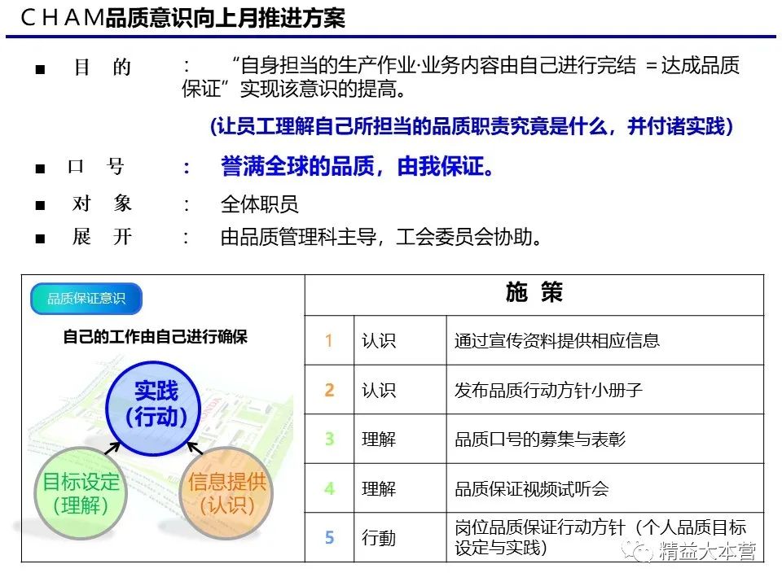The width and height of the screenshot is (782, 586).
Task: Expand the 施策 table header
Action: 534,294
